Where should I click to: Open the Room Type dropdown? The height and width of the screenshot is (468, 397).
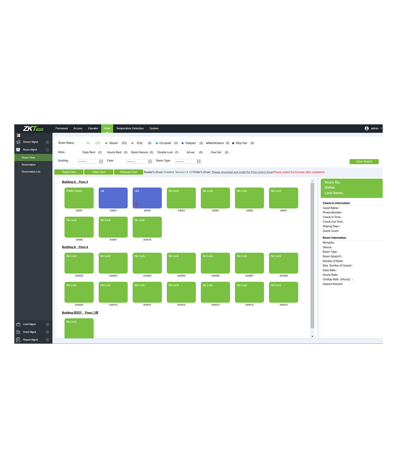point(188,162)
